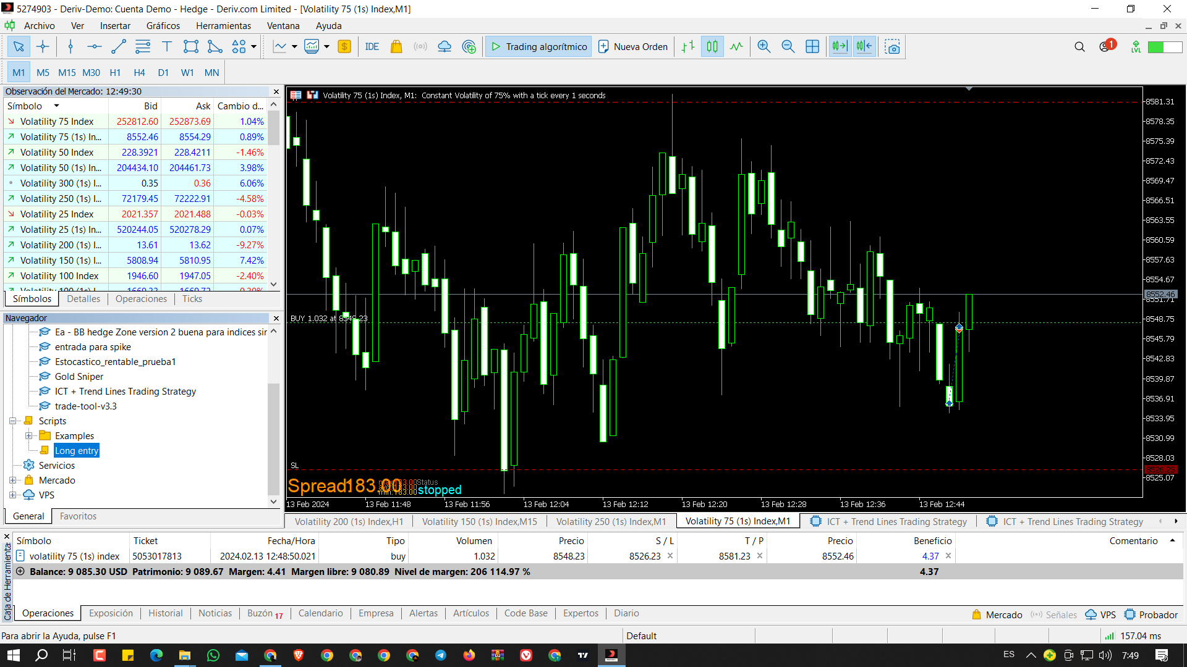The image size is (1187, 667).
Task: Collapse the Scripts tree node
Action: 12,421
